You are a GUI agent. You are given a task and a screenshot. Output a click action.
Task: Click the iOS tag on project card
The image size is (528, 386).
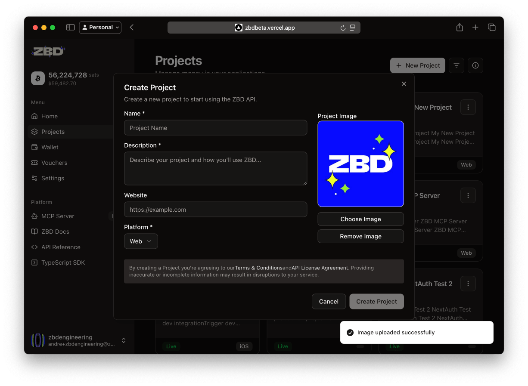[244, 346]
